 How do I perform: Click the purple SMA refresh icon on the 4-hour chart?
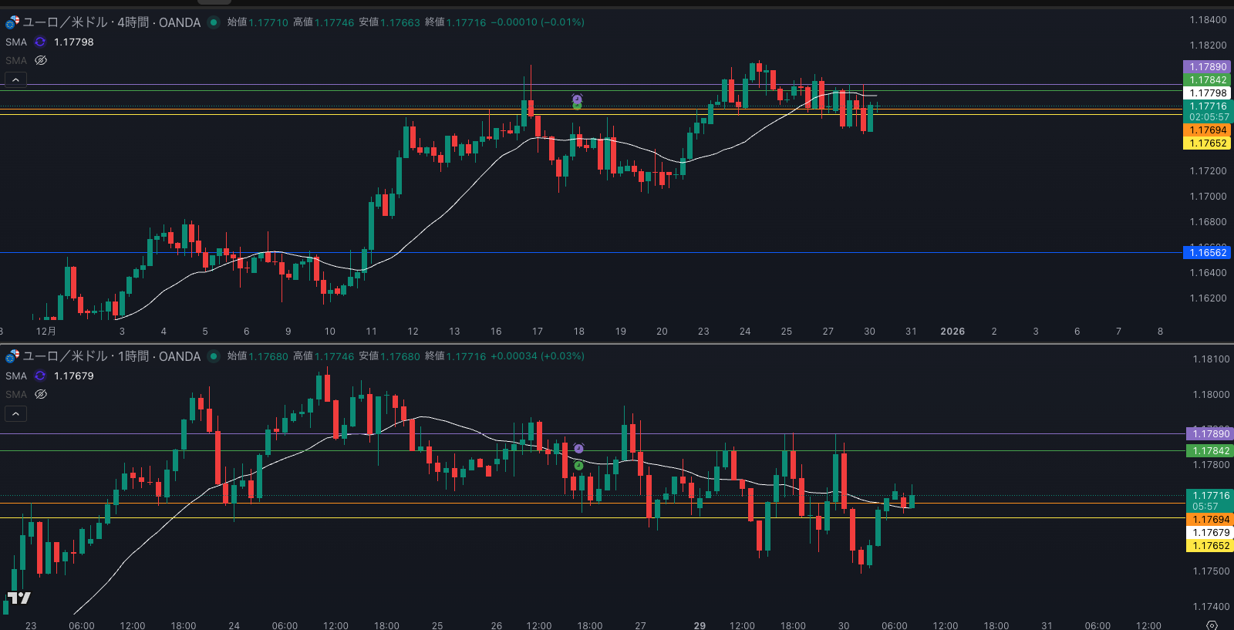click(40, 42)
